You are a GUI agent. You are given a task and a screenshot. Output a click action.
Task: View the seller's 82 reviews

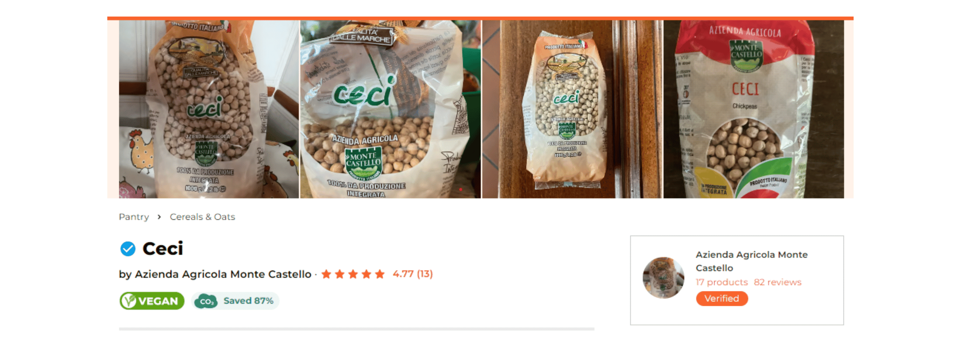pyautogui.click(x=778, y=282)
